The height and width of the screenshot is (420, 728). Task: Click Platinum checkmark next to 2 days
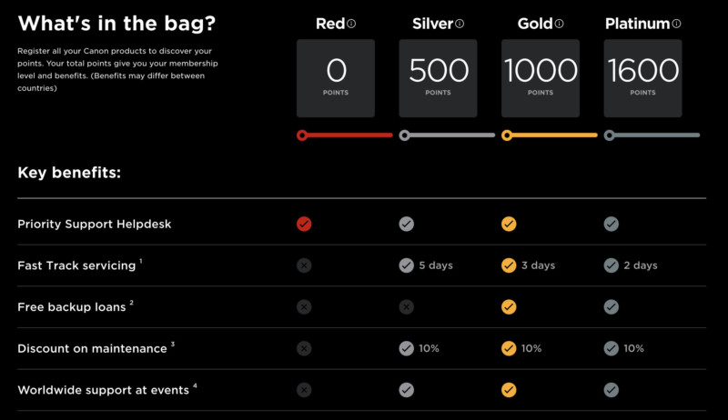[611, 265]
